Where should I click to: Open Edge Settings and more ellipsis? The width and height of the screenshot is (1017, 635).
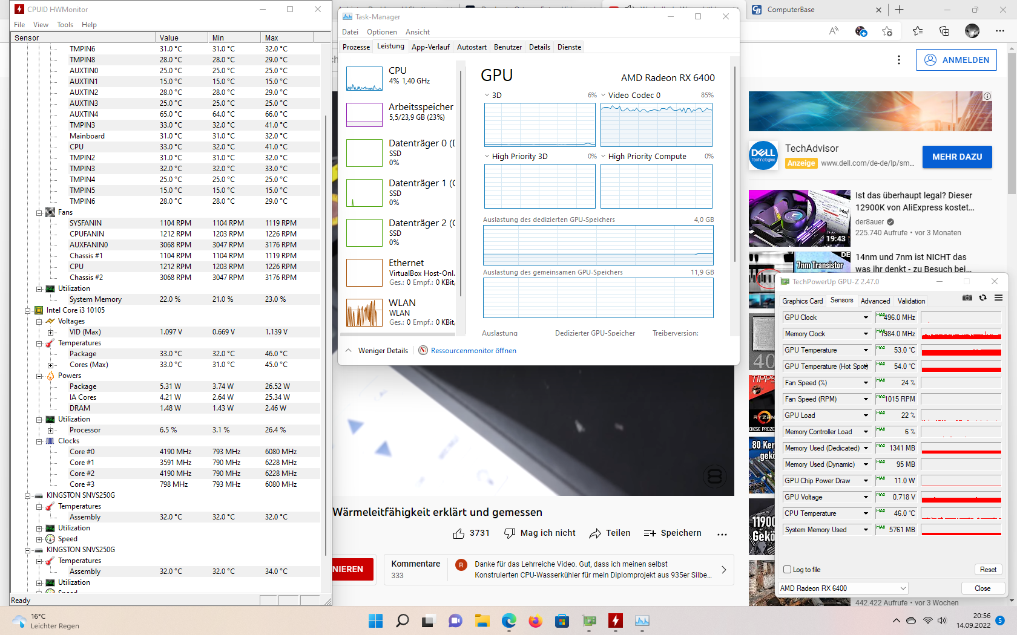pyautogui.click(x=999, y=31)
